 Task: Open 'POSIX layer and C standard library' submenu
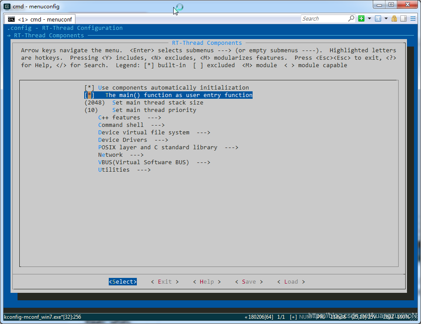(168, 148)
